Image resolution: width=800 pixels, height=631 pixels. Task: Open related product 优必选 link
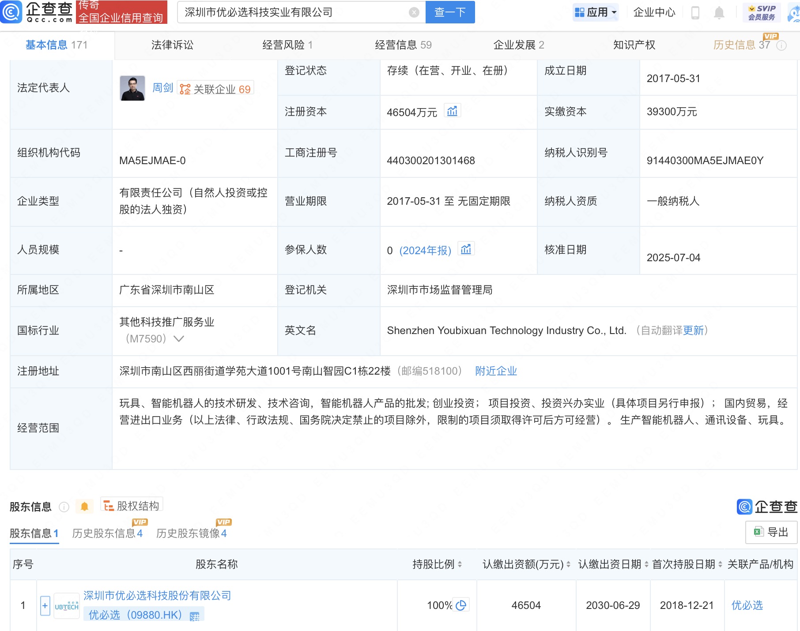coord(747,605)
